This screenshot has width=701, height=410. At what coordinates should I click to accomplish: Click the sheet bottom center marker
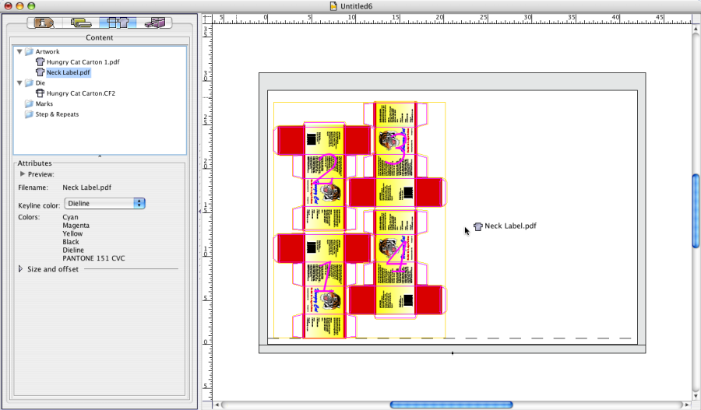tap(453, 353)
